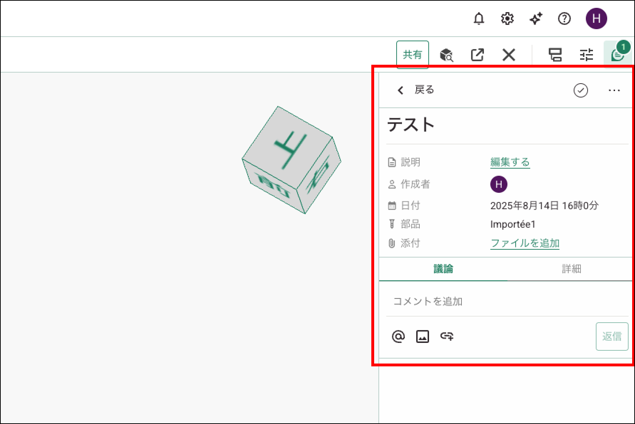Switch to the 詳細 tab

coord(571,269)
